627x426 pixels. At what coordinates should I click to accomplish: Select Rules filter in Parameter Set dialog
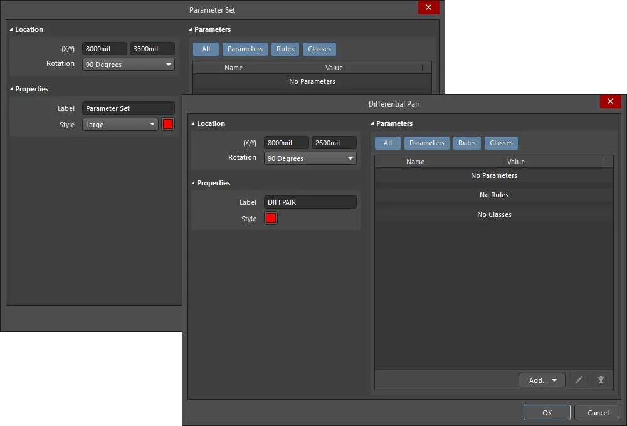click(x=285, y=49)
